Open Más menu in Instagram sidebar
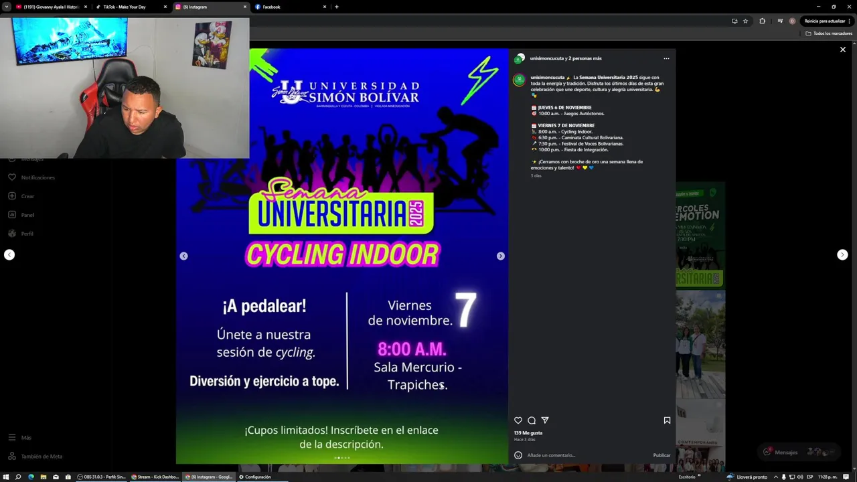Screen dimensions: 857x482 20,437
